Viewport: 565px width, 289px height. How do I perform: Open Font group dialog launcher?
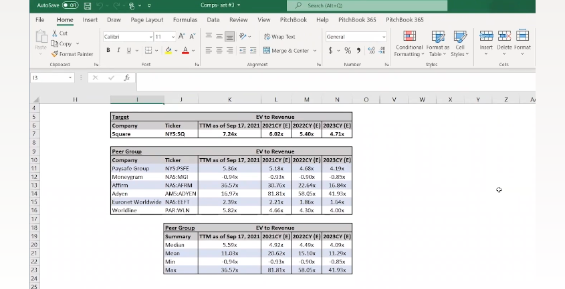pos(197,65)
